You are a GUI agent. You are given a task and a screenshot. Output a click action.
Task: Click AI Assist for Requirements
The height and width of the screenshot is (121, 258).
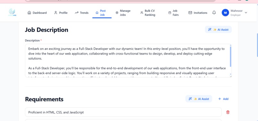198,99
